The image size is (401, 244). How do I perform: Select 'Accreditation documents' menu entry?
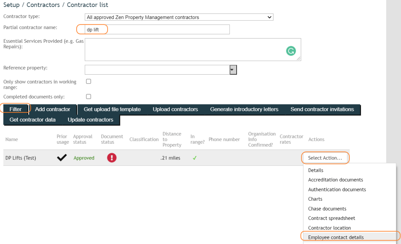335,180
